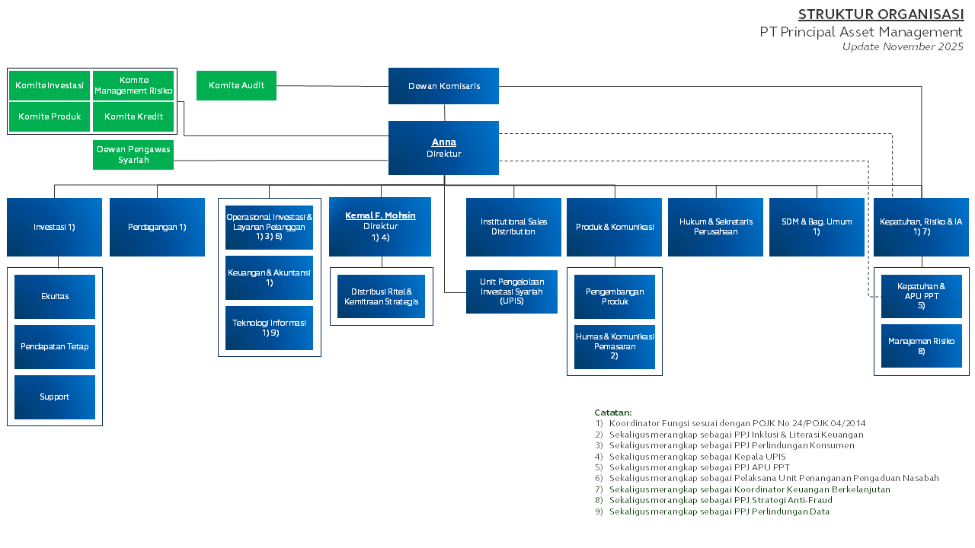Click Unit Pengelolaan Investasi Syariah box
Image resolution: width=975 pixels, height=548 pixels.
[x=512, y=292]
